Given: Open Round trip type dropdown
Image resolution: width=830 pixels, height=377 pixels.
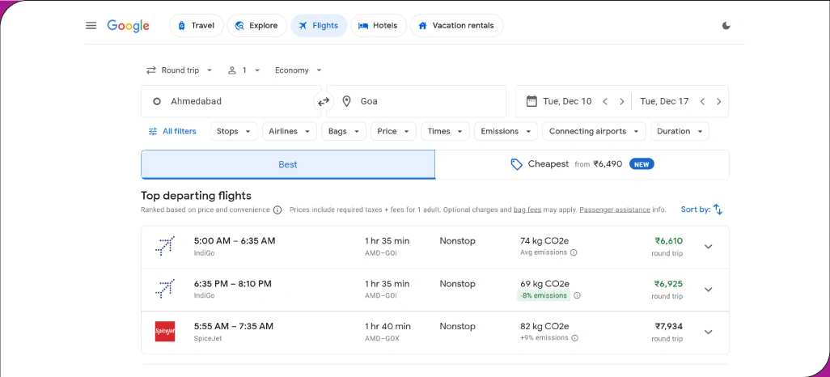Looking at the screenshot, I should click(x=179, y=70).
